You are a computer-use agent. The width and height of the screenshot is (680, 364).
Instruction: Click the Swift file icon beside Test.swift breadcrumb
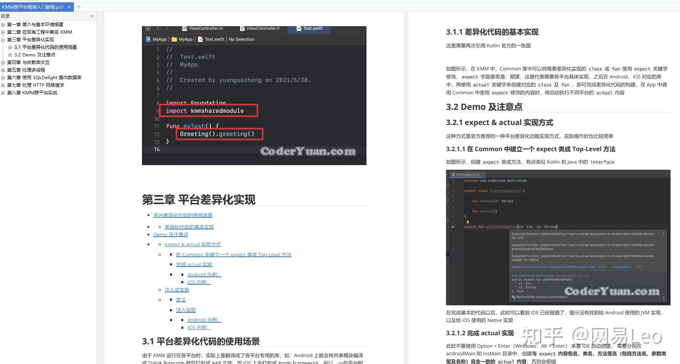tap(200, 39)
